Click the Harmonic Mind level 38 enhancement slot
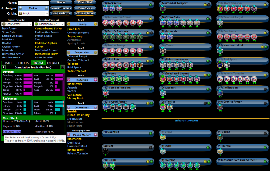Viewport: 270px width, 171px height. pyautogui.click(x=220, y=51)
